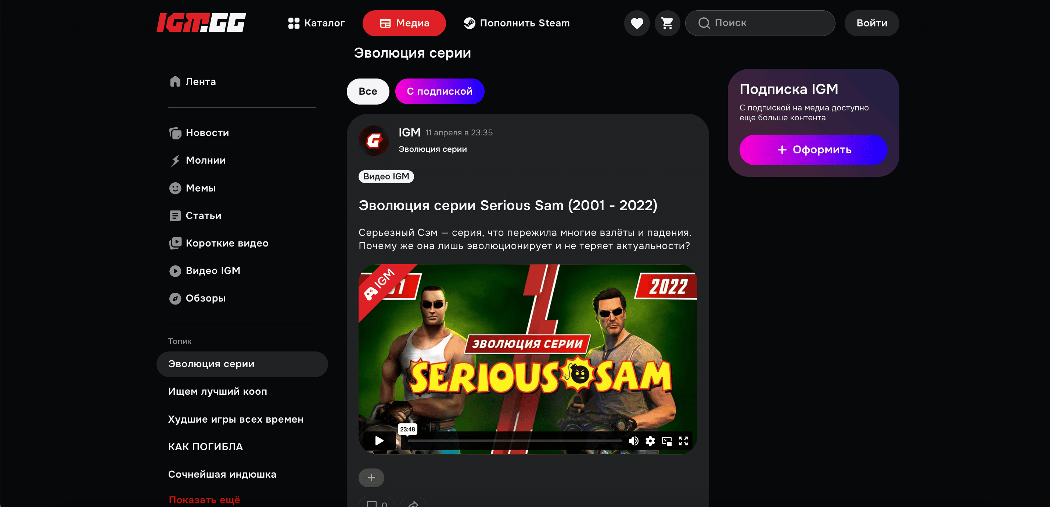
Task: Click the Новости sidebar icon
Action: click(175, 133)
